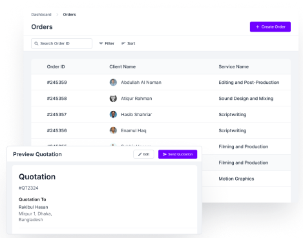Click the Send Quotation button
303x238 pixels.
click(178, 154)
